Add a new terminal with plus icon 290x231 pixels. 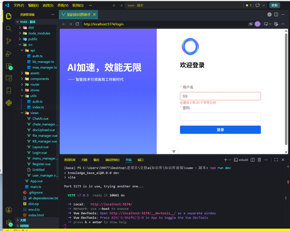pyautogui.click(x=225, y=160)
